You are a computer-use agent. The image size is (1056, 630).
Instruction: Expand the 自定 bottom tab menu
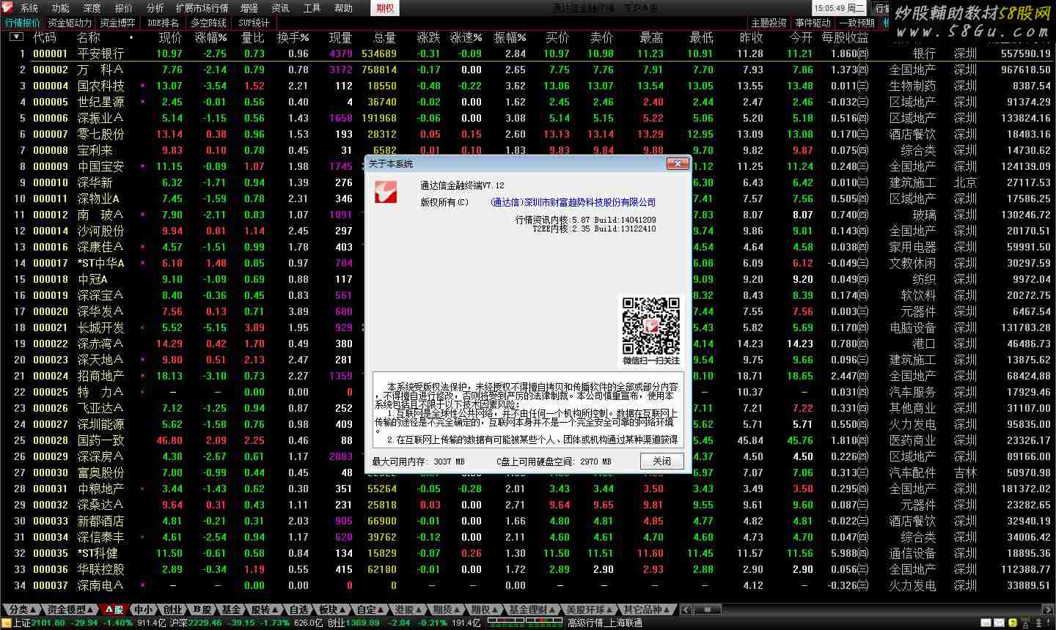click(x=370, y=609)
